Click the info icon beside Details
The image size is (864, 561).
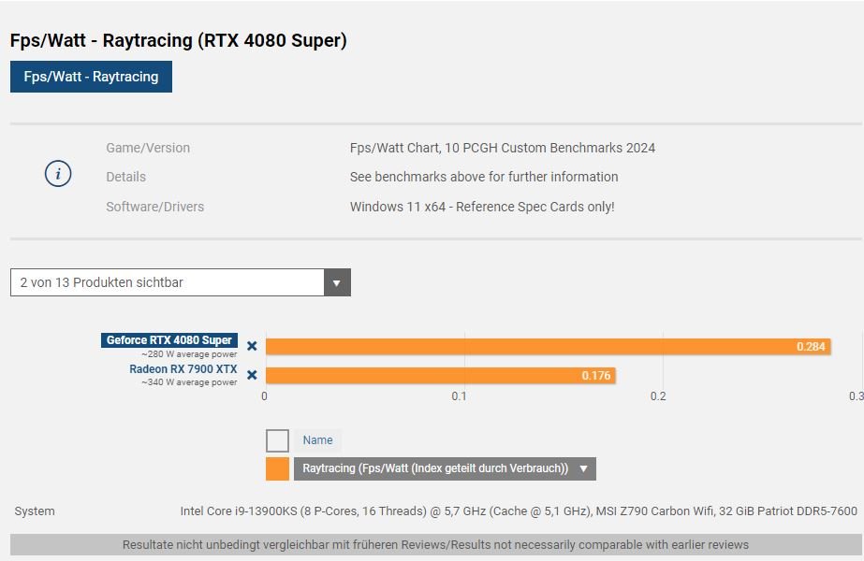coord(58,173)
